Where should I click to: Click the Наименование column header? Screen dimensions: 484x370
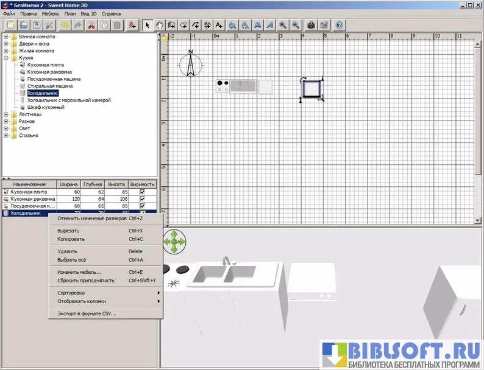(x=29, y=184)
